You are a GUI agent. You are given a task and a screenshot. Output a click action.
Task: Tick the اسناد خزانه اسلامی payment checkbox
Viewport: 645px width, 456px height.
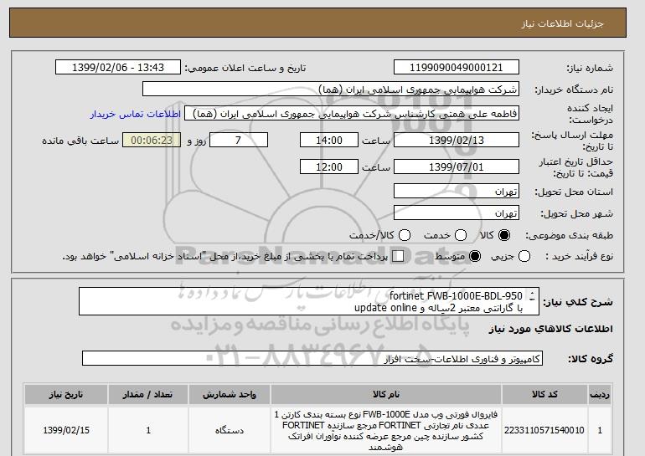[398, 256]
